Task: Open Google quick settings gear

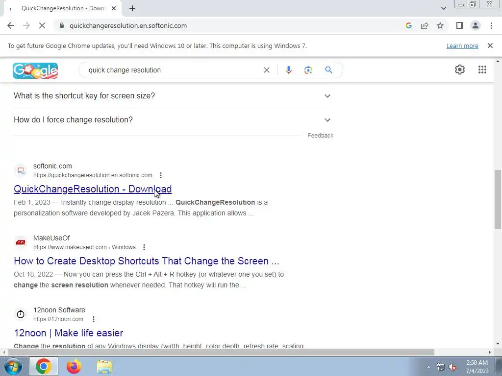Action: click(460, 70)
